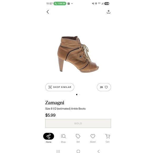The image size is (153, 153).
Task: Tap the Android home button
Action: (x=78, y=151)
